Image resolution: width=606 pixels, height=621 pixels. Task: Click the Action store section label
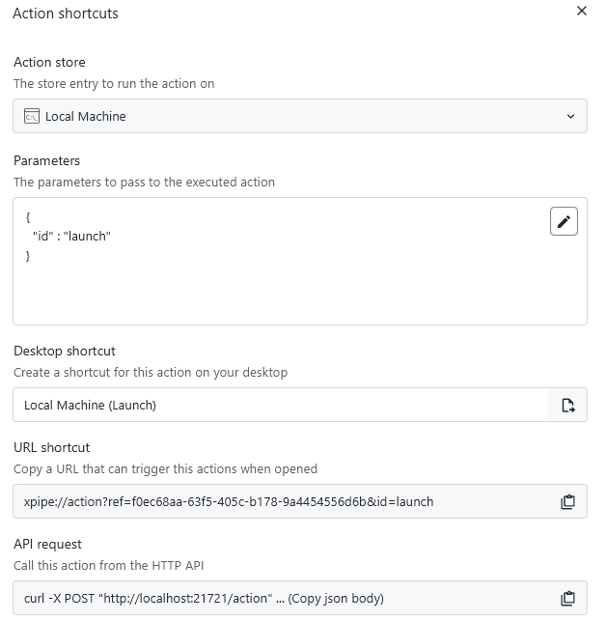click(49, 63)
